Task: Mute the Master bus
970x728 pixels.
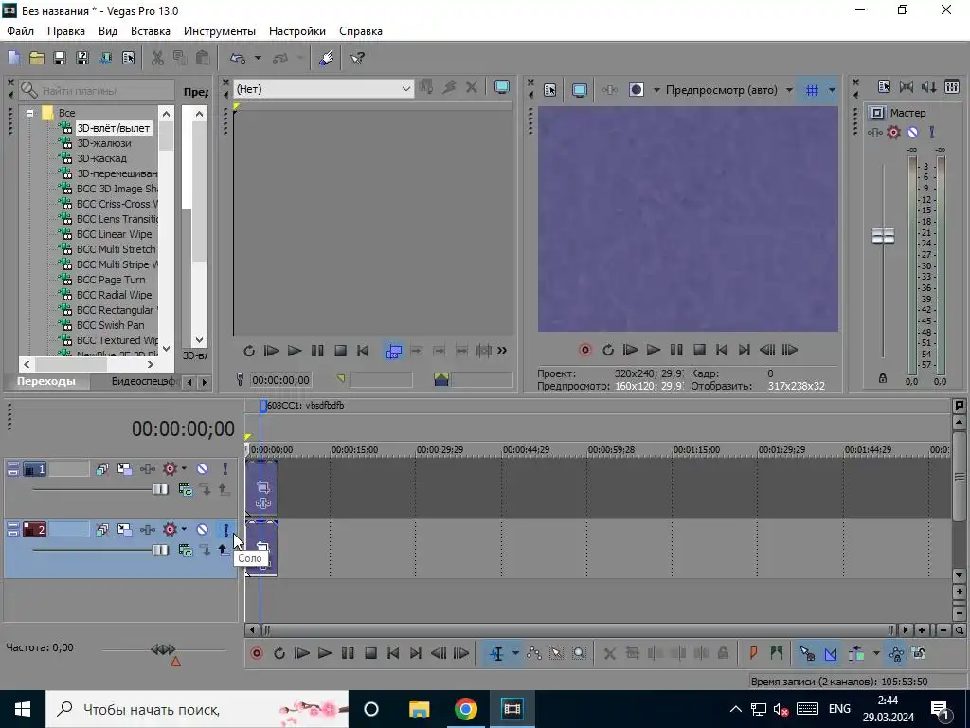Action: pyautogui.click(x=912, y=132)
